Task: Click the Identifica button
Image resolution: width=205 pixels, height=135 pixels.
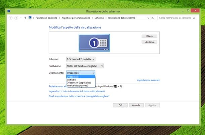Action: click(150, 42)
